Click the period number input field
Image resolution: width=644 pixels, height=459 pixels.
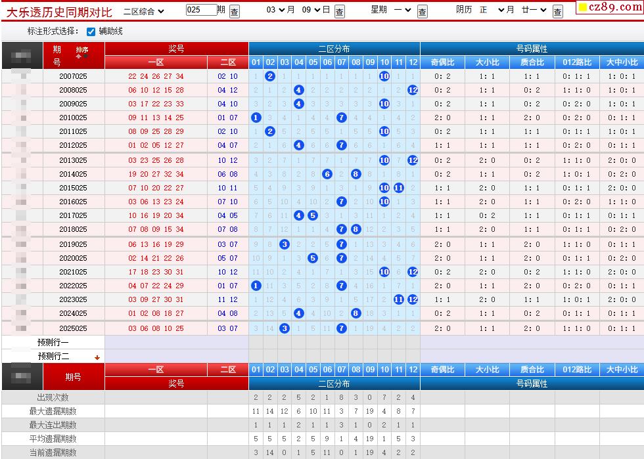coord(201,10)
